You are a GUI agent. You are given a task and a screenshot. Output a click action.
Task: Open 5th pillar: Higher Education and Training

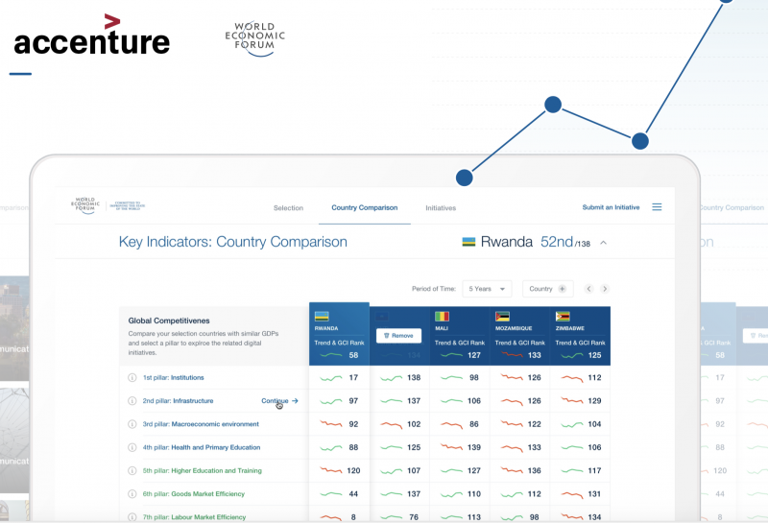(x=203, y=470)
